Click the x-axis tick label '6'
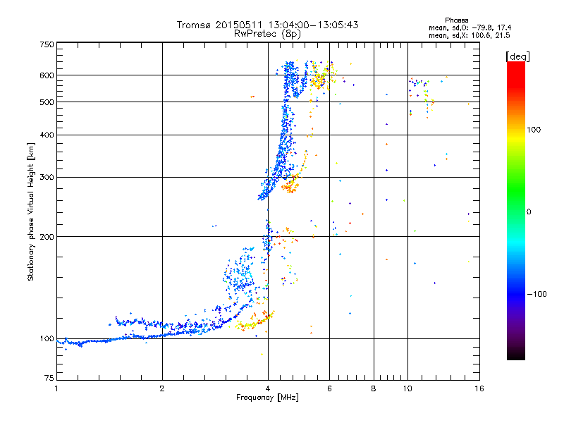This screenshot has width=564, height=423. point(329,388)
